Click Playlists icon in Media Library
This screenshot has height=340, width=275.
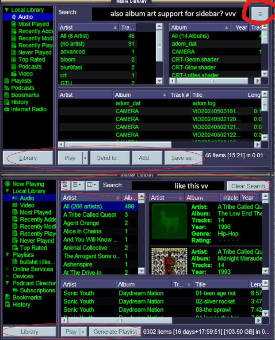point(7,81)
